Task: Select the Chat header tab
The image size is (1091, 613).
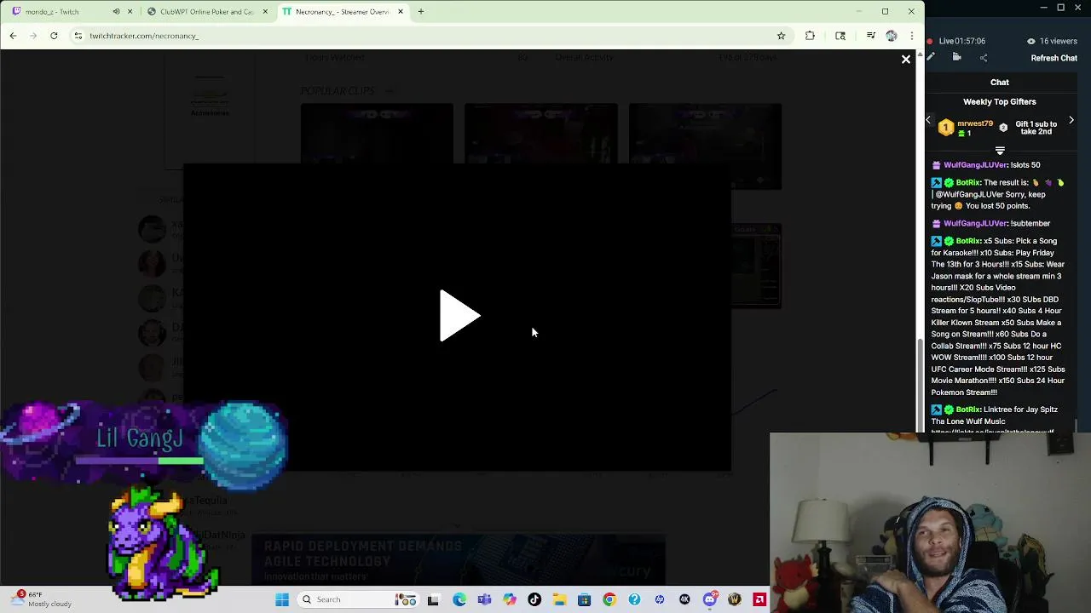Action: pyautogui.click(x=1000, y=83)
